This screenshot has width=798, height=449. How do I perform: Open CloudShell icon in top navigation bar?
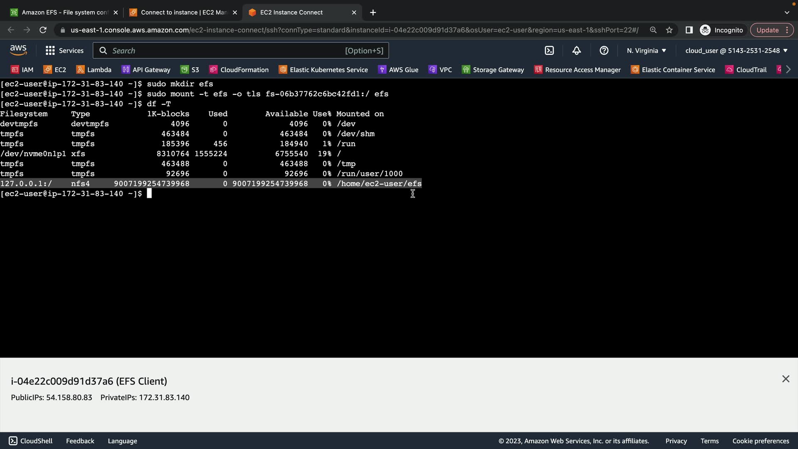coord(549,51)
